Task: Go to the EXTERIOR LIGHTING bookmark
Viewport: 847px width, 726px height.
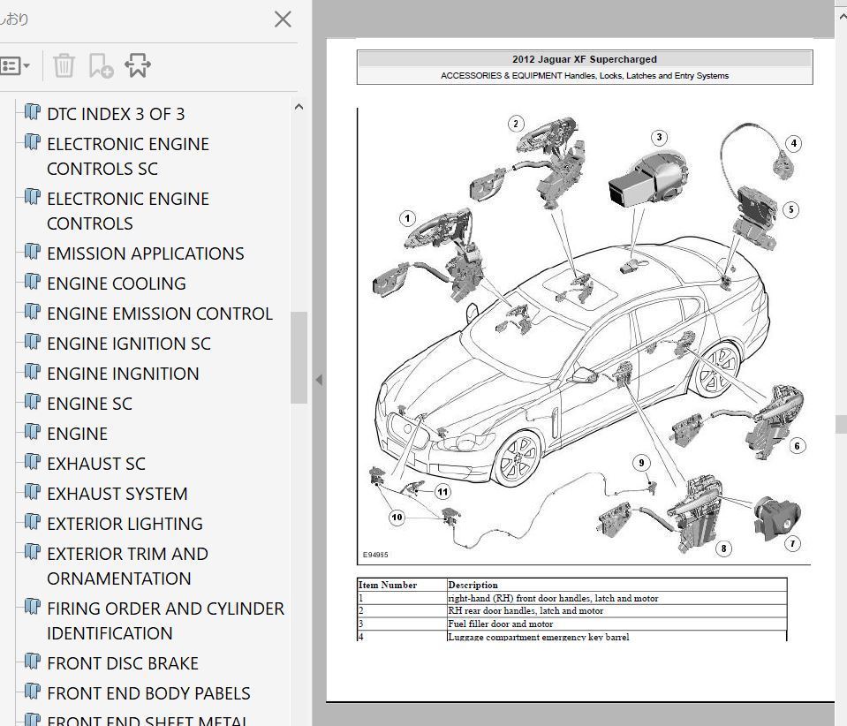Action: (x=125, y=524)
